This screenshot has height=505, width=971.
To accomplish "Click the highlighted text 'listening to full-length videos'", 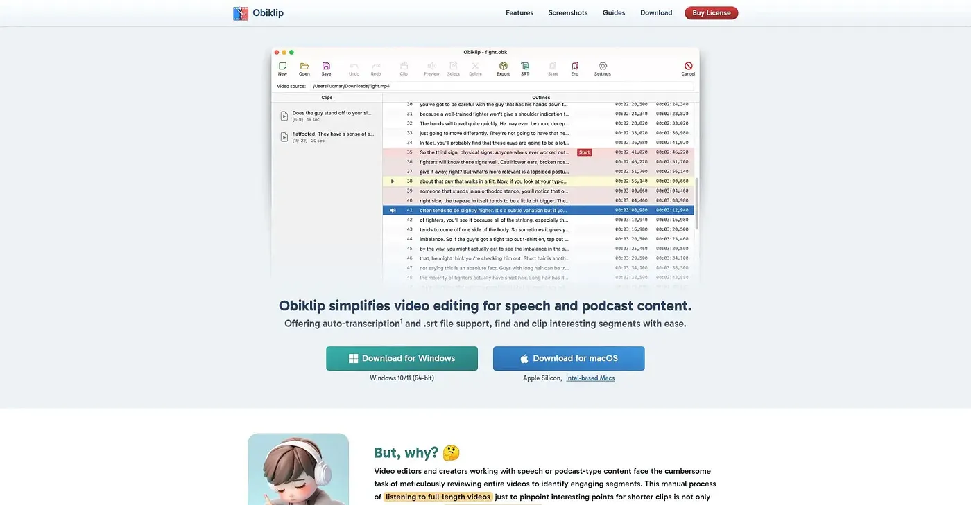I will point(438,497).
